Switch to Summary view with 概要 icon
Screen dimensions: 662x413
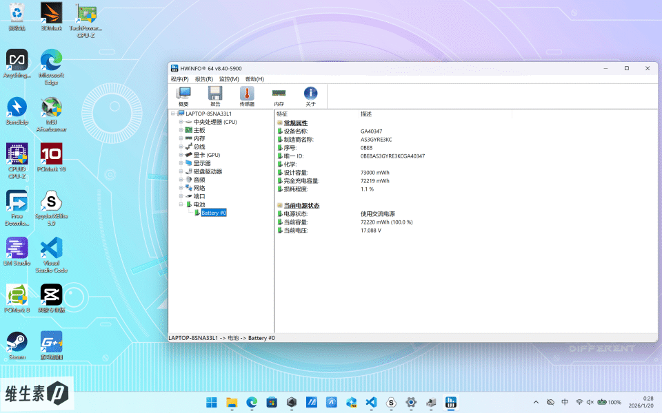[x=183, y=94]
